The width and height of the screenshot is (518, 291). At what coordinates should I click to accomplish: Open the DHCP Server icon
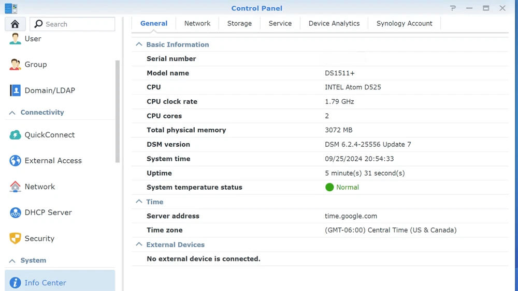(x=15, y=212)
